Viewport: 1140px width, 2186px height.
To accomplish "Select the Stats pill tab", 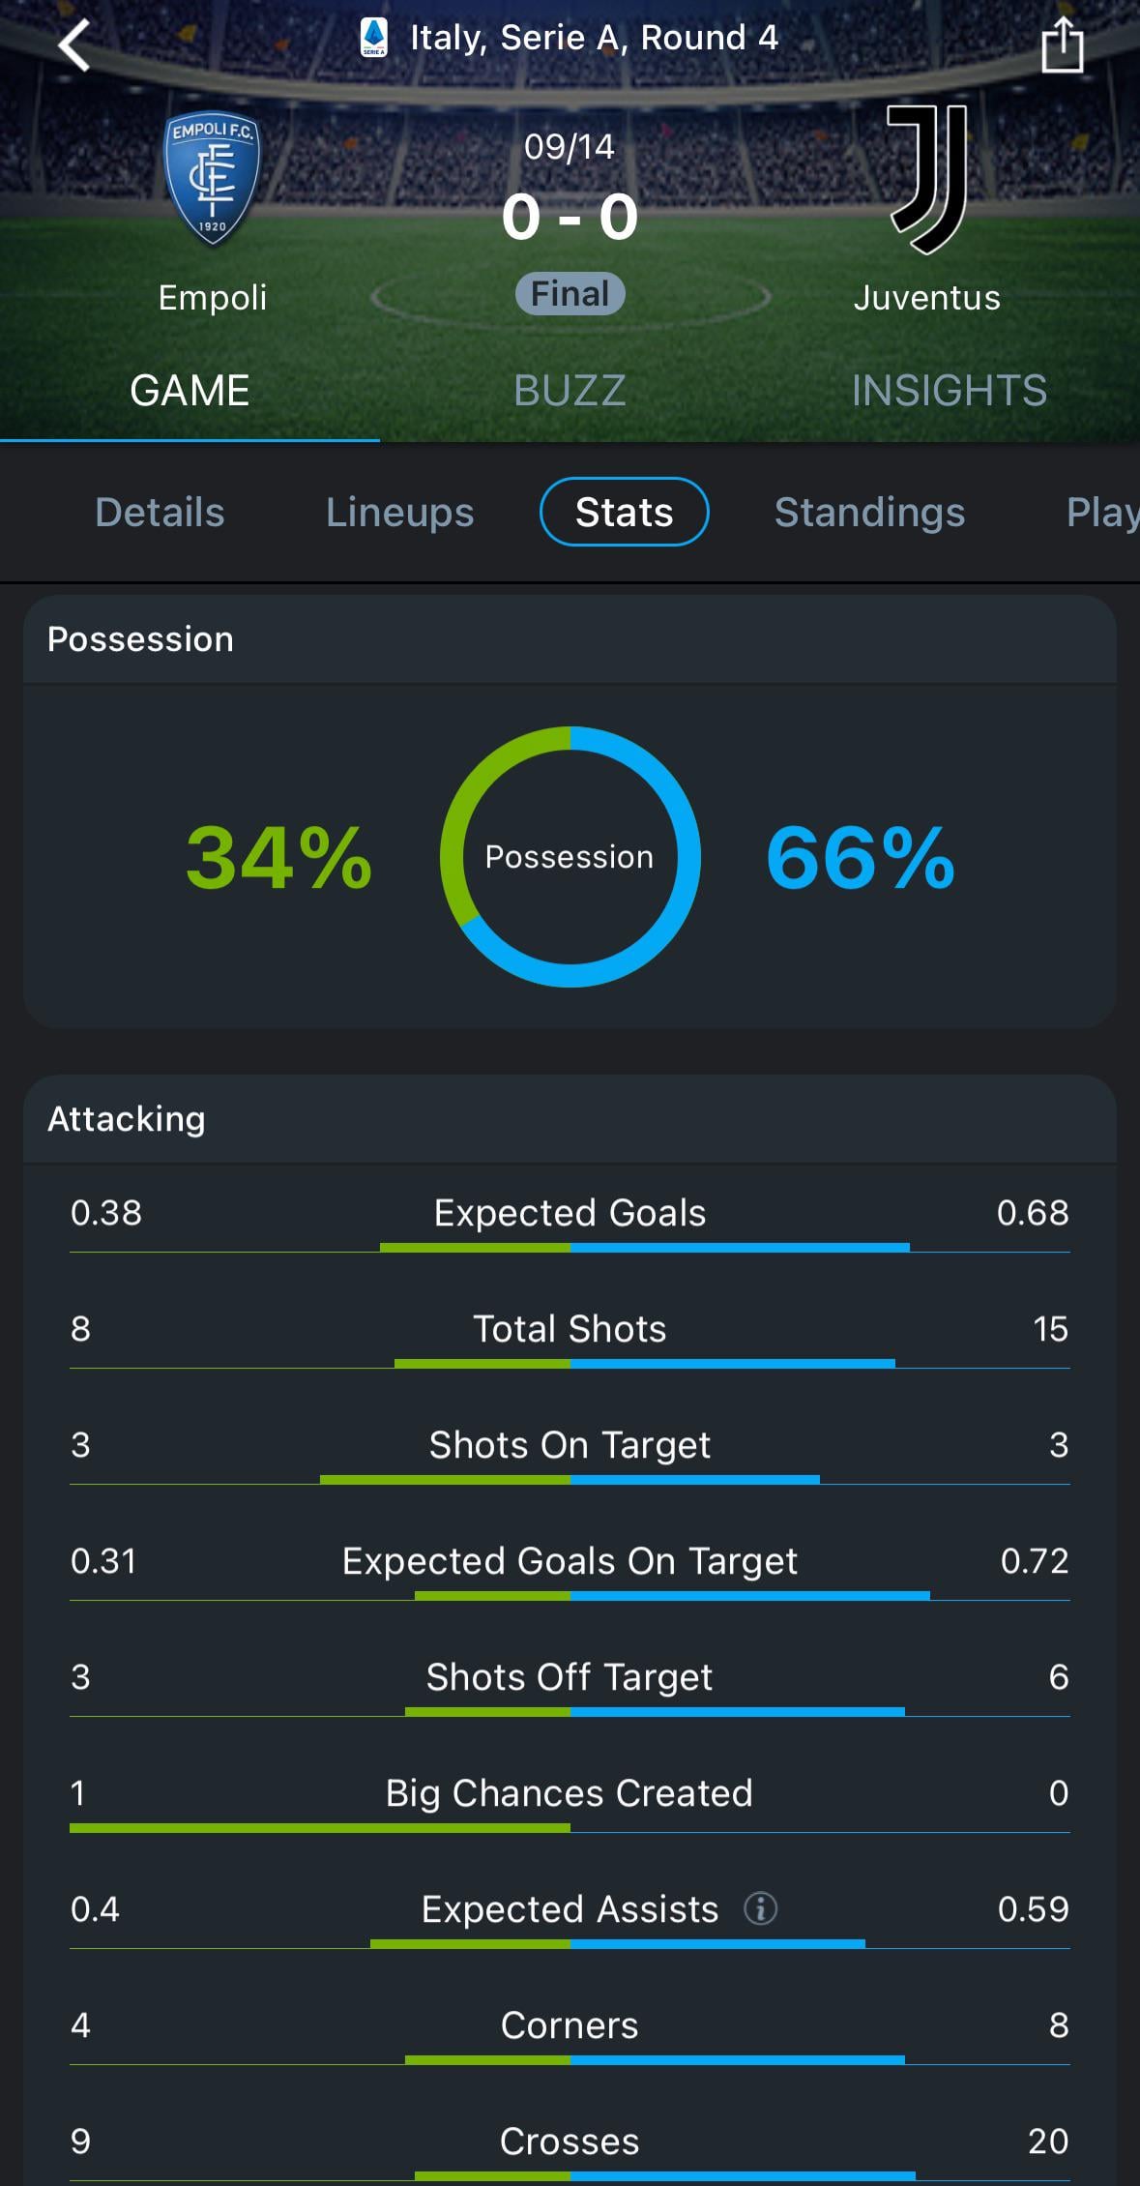I will (x=625, y=512).
